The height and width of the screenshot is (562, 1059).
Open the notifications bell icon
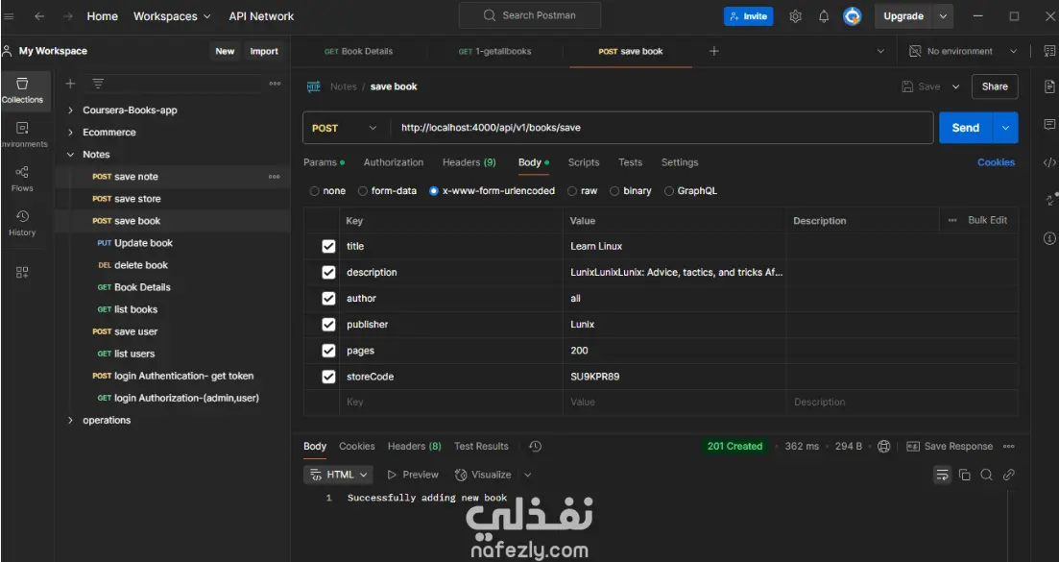(824, 16)
